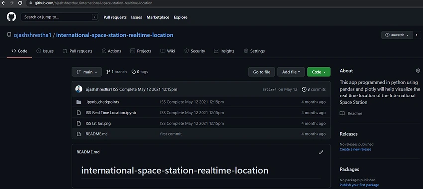Click ojashshrestha1 avatar in commit row

pos(79,89)
